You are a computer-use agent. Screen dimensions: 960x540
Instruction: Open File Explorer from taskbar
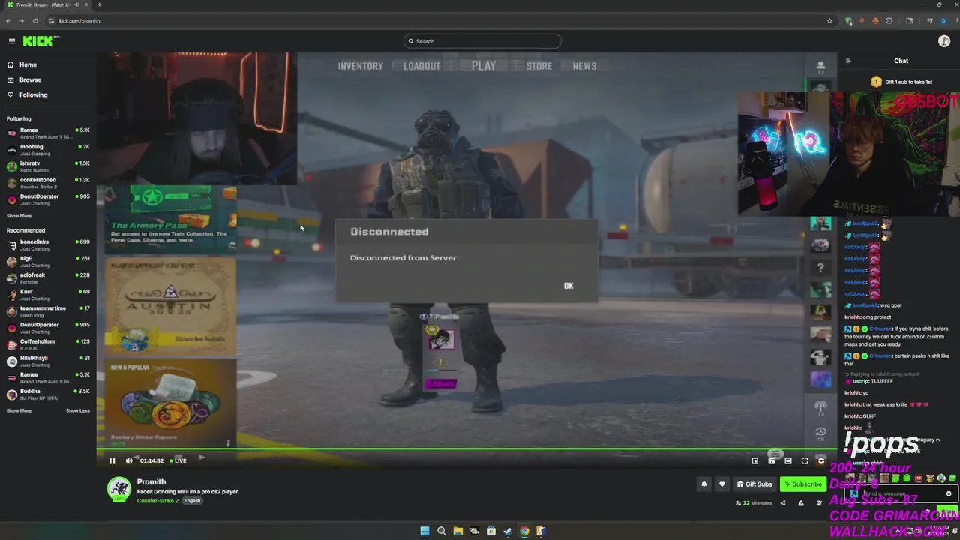(x=457, y=531)
